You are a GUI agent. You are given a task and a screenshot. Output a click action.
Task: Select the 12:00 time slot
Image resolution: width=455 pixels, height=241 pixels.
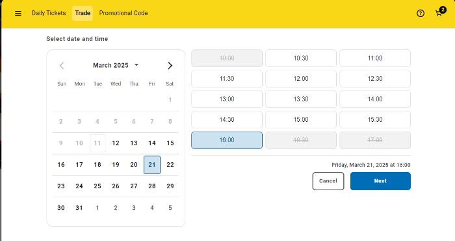tap(301, 79)
